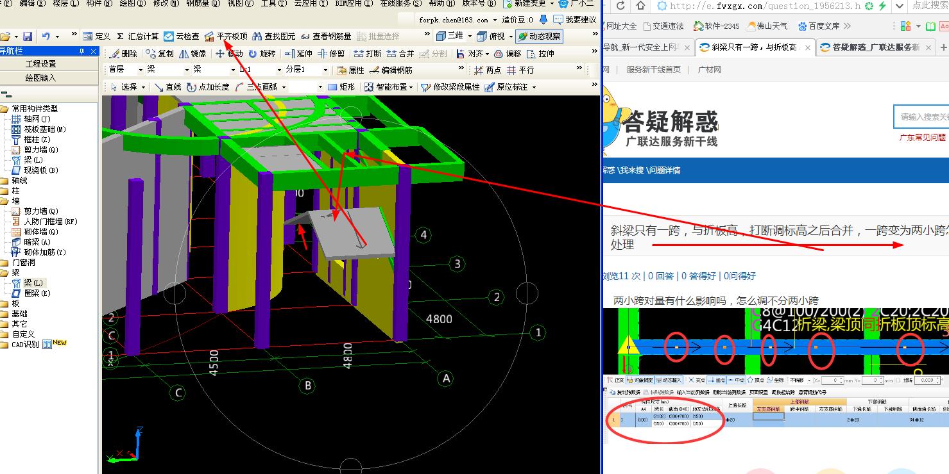Screen dimensions: 949x474
Task: Click 修改梁段属性 modify beam segment
Action: 450,86
